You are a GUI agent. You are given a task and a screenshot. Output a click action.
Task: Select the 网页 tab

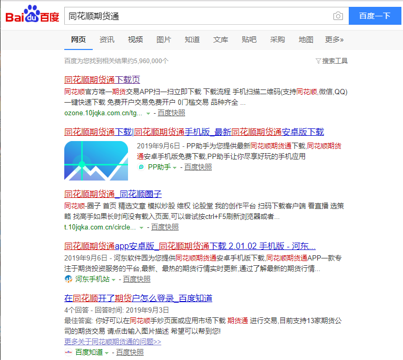coord(78,39)
